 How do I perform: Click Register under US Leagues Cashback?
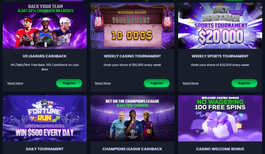[x=69, y=83]
